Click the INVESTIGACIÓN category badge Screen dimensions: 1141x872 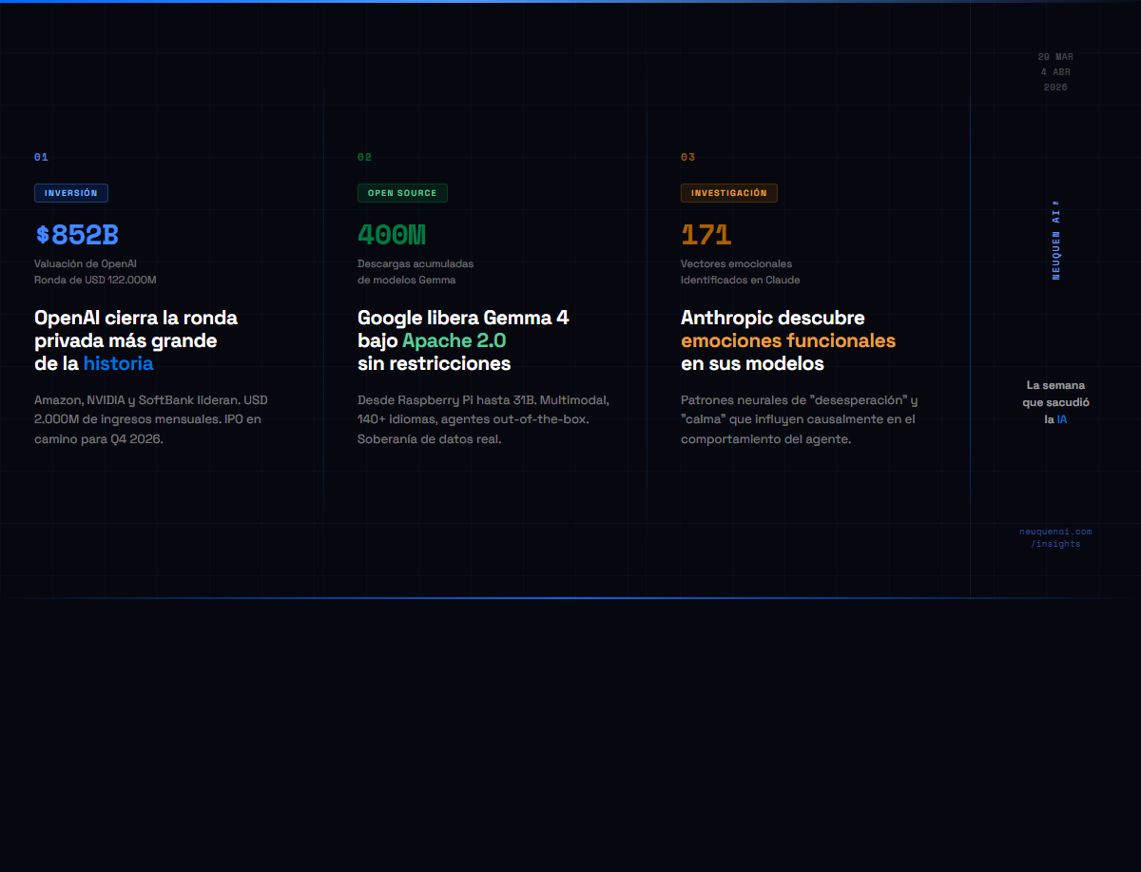pyautogui.click(x=729, y=193)
